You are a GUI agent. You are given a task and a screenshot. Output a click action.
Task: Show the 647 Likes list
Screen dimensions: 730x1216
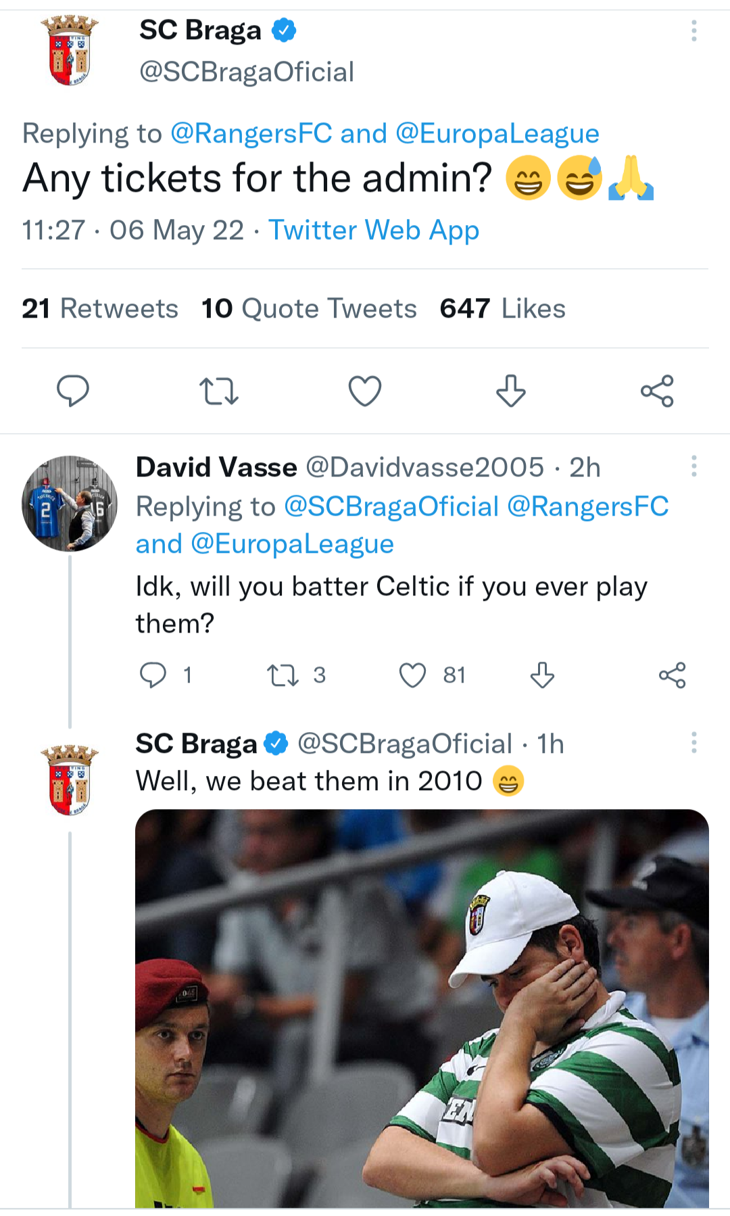pos(502,309)
